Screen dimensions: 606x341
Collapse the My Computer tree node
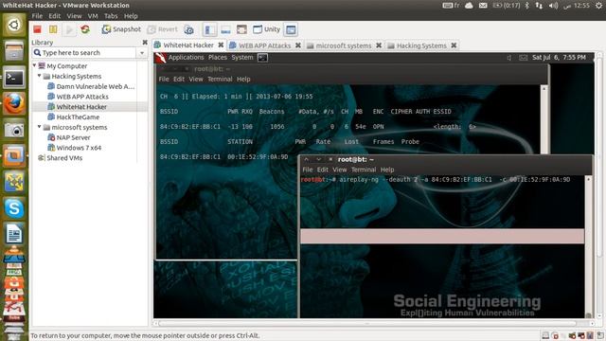[34, 65]
